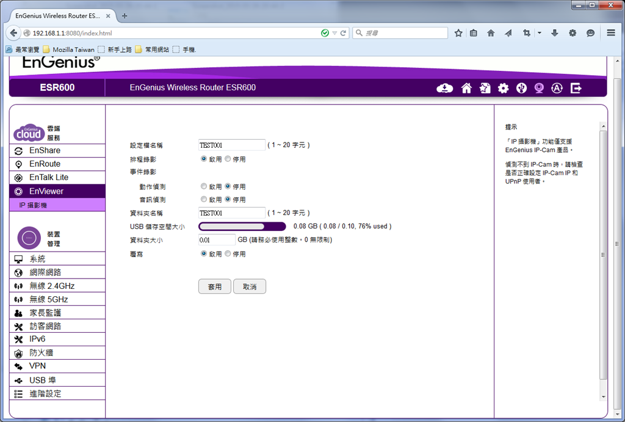Open 家長監護 parental control menu

pos(57,313)
